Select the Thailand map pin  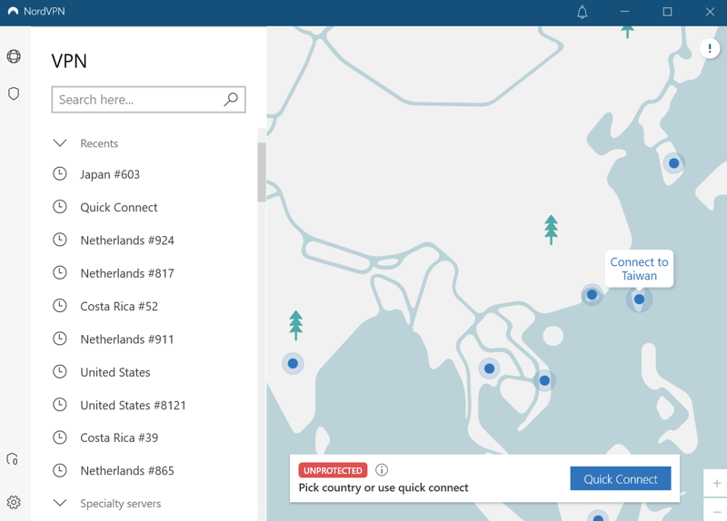pyautogui.click(x=489, y=369)
